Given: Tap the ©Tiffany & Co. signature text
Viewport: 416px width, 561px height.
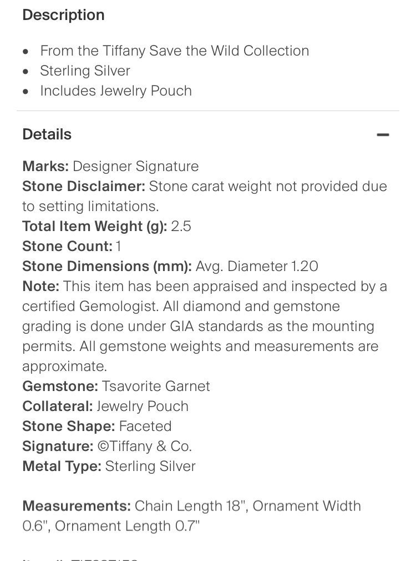Looking at the screenshot, I should click(145, 447).
